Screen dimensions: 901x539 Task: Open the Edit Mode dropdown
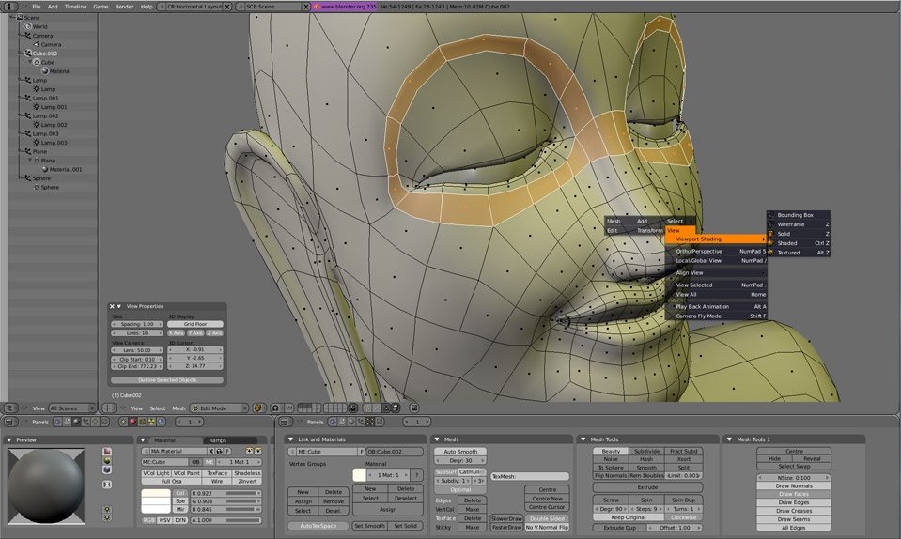[x=219, y=408]
